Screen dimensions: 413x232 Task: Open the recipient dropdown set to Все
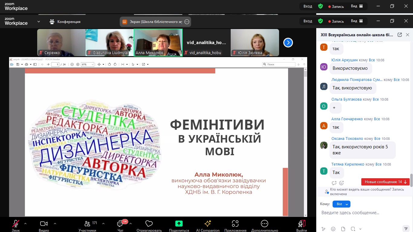point(341,204)
